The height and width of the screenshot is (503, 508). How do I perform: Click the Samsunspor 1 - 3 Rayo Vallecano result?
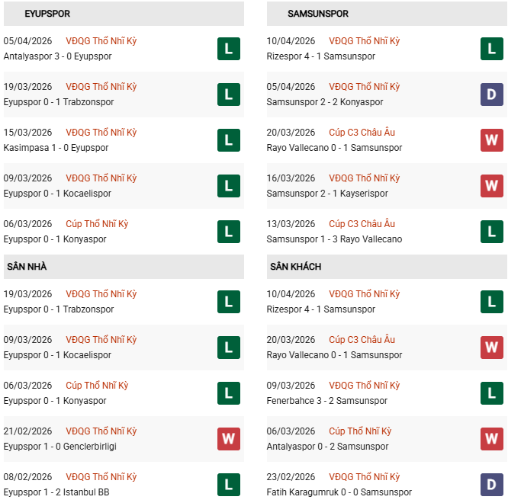click(334, 239)
